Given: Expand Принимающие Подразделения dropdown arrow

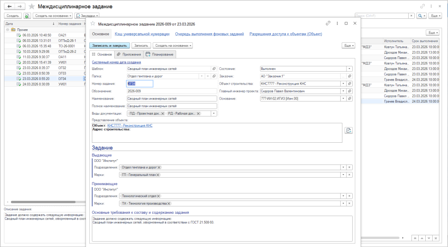Looking at the screenshot, I should point(343,196).
